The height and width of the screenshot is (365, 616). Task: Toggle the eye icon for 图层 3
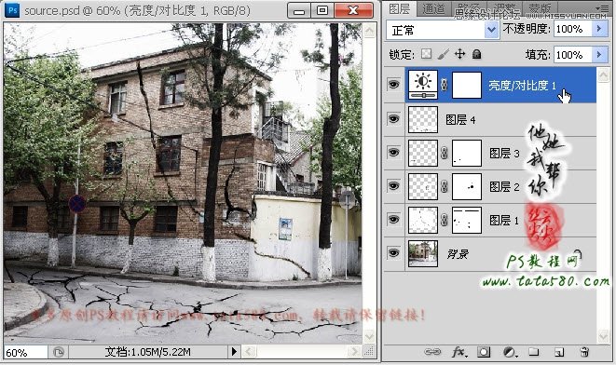point(393,153)
